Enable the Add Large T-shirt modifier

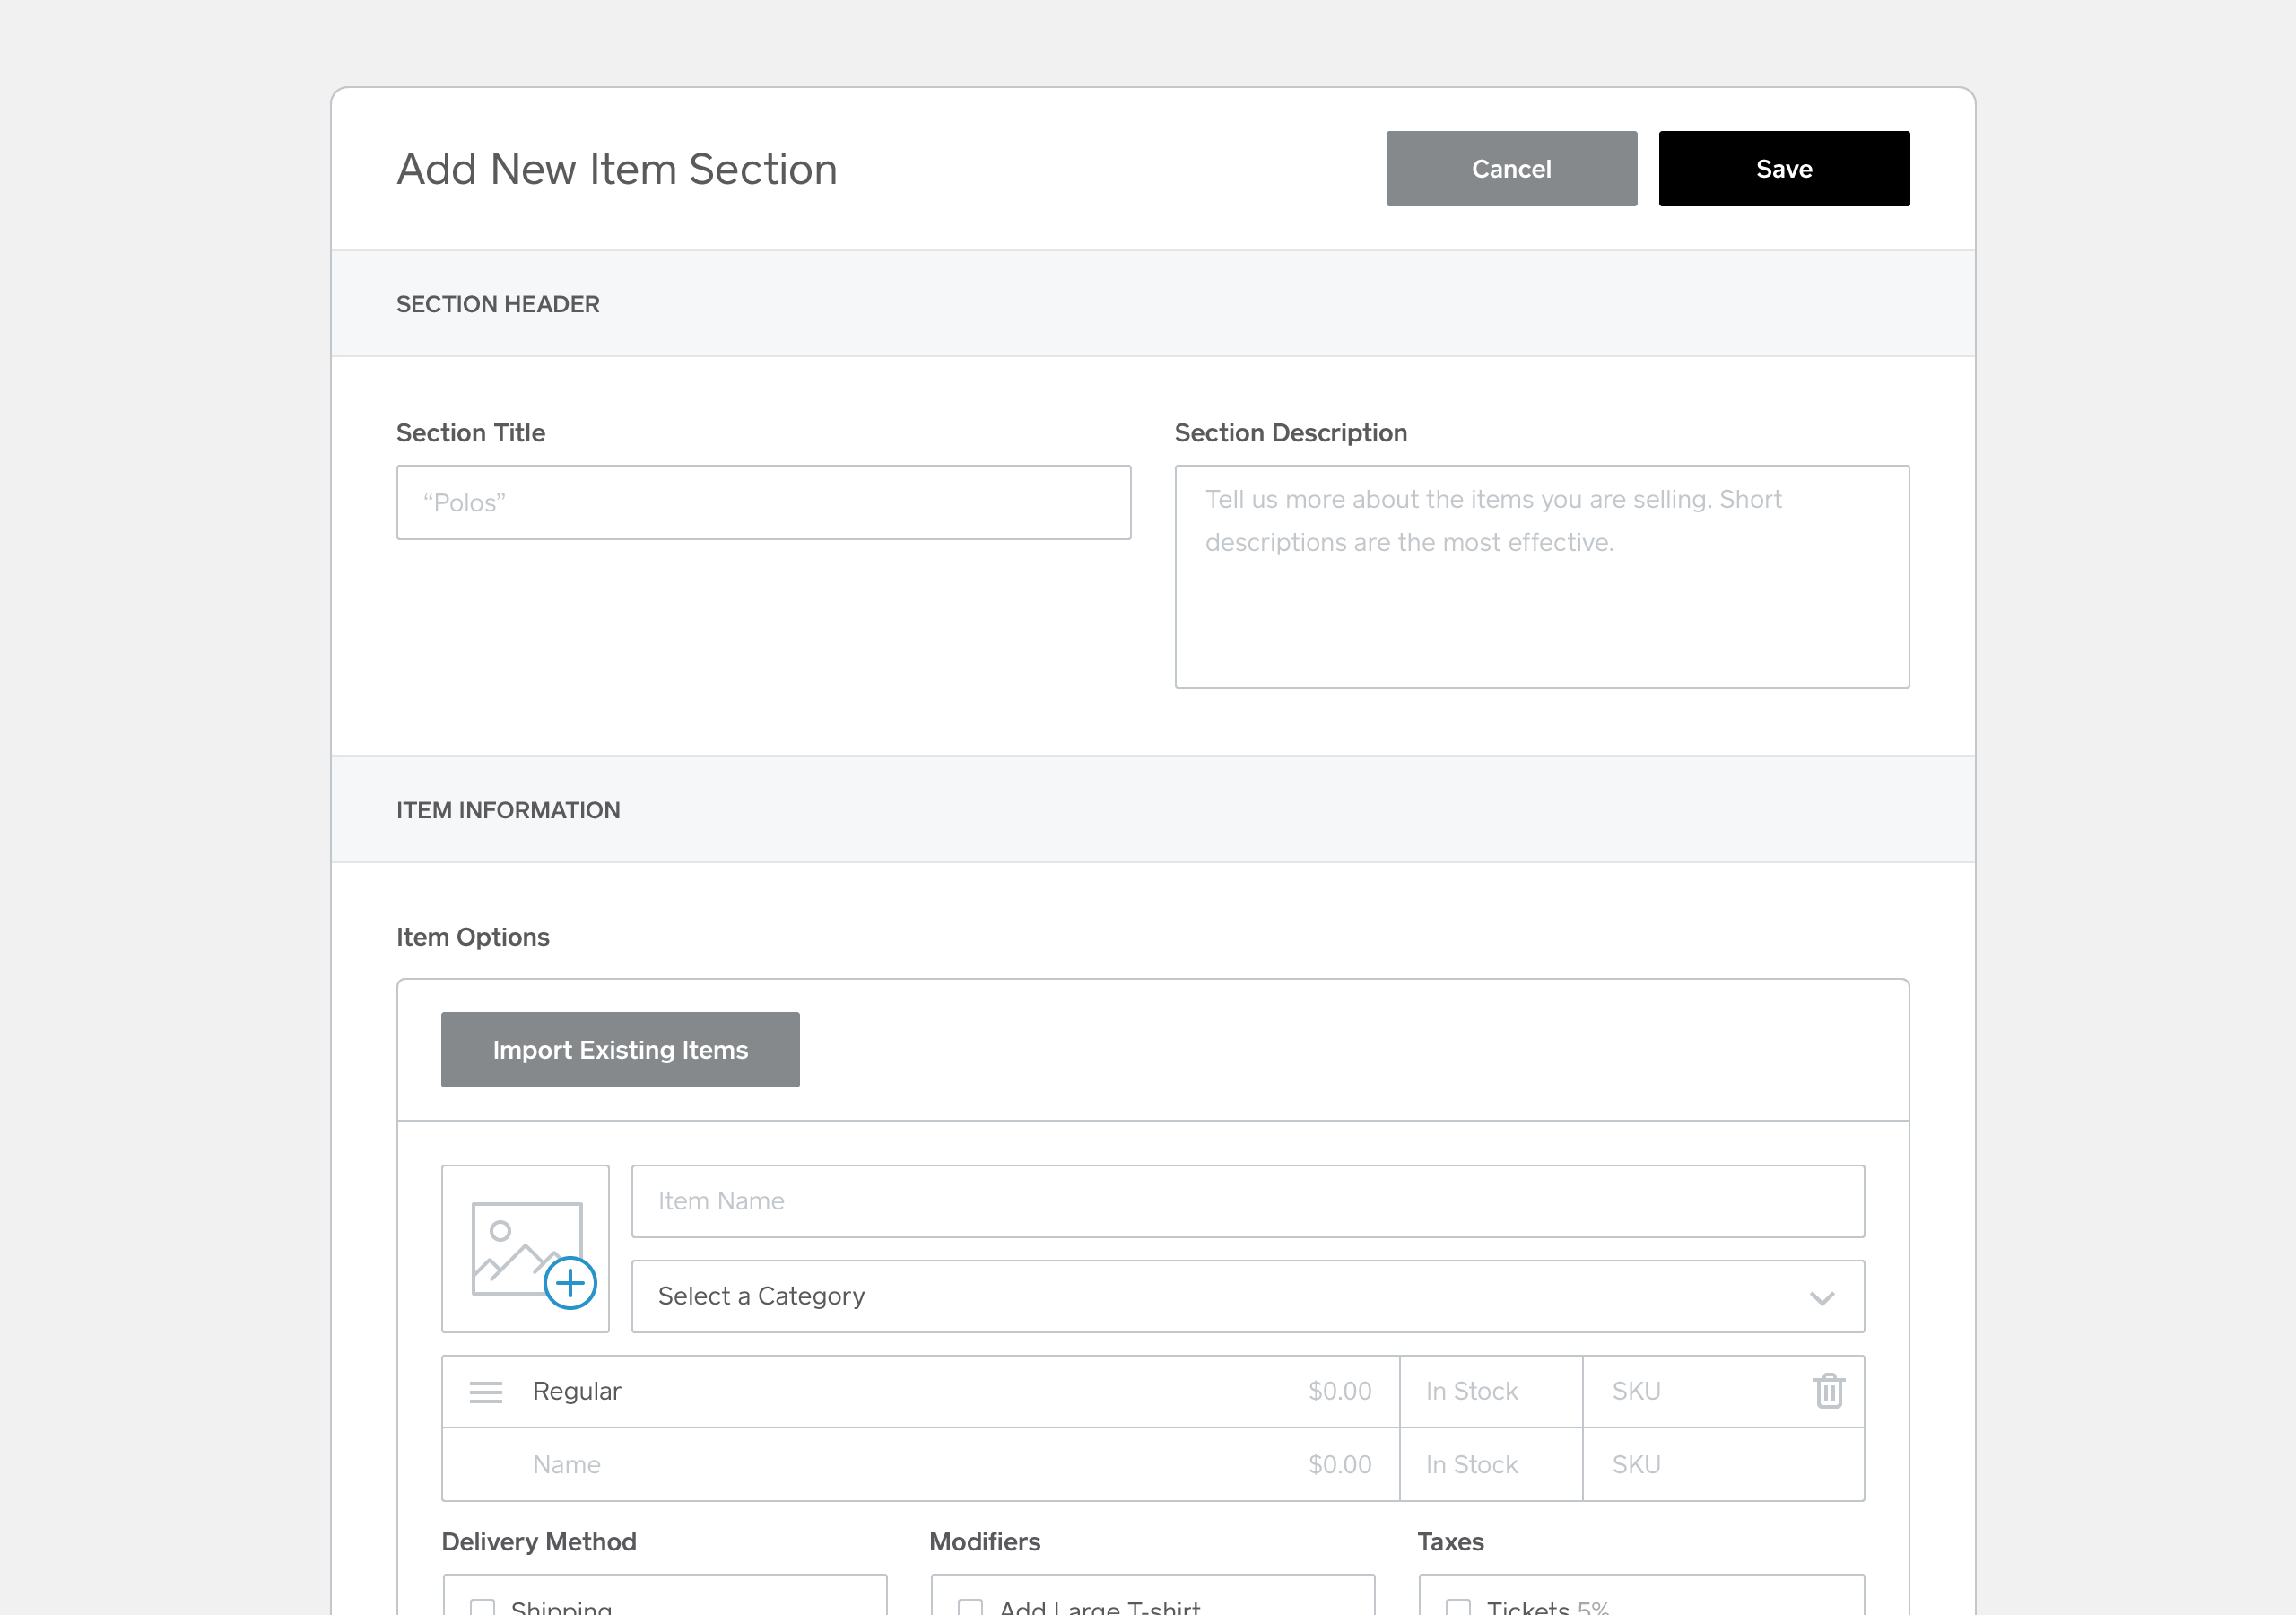tap(970, 1607)
